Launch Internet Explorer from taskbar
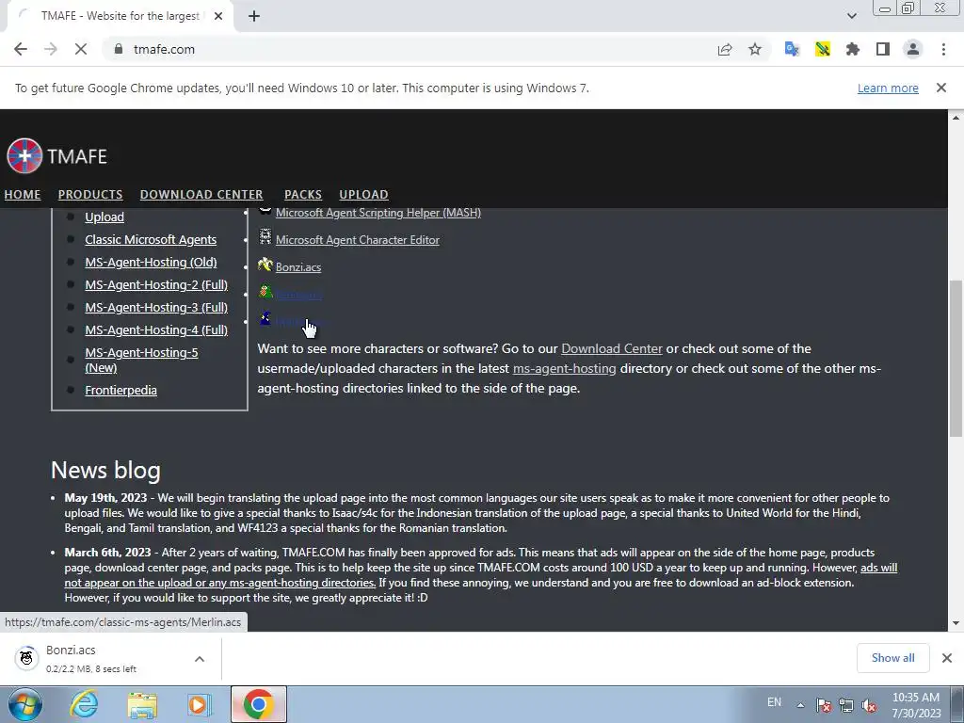The height and width of the screenshot is (723, 964). pos(84,704)
